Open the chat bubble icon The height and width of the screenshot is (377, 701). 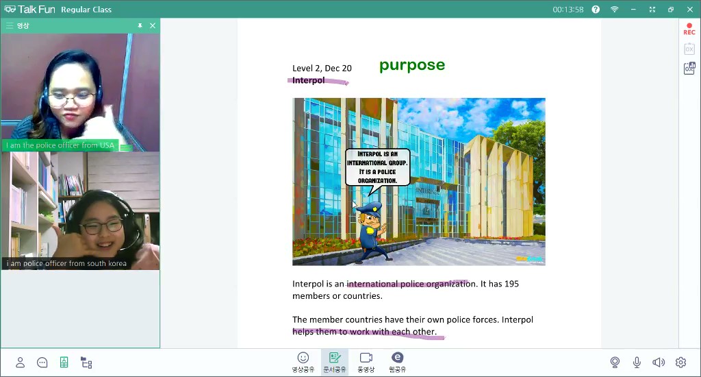tap(42, 363)
